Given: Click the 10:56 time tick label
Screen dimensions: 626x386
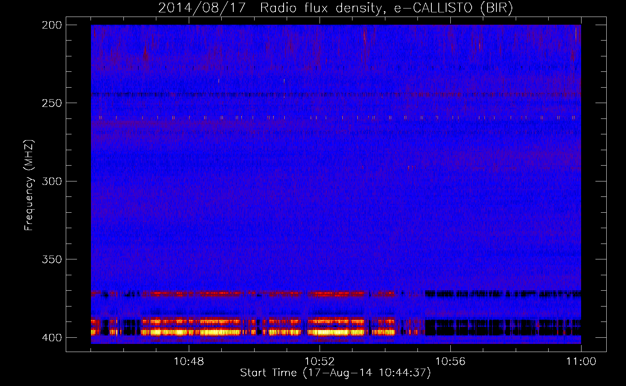Looking at the screenshot, I should (450, 361).
